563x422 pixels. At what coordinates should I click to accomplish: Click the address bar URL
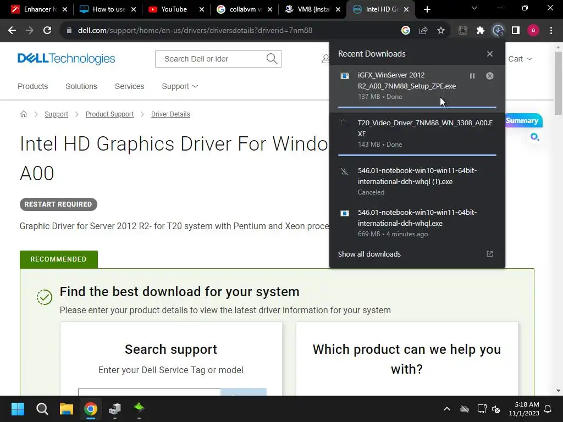(x=195, y=31)
